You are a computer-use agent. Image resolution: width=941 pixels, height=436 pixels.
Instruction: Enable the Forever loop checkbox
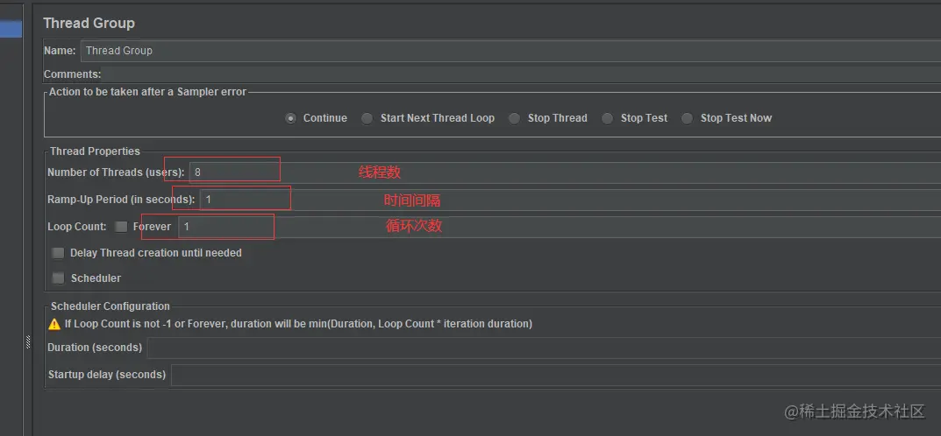tap(121, 227)
